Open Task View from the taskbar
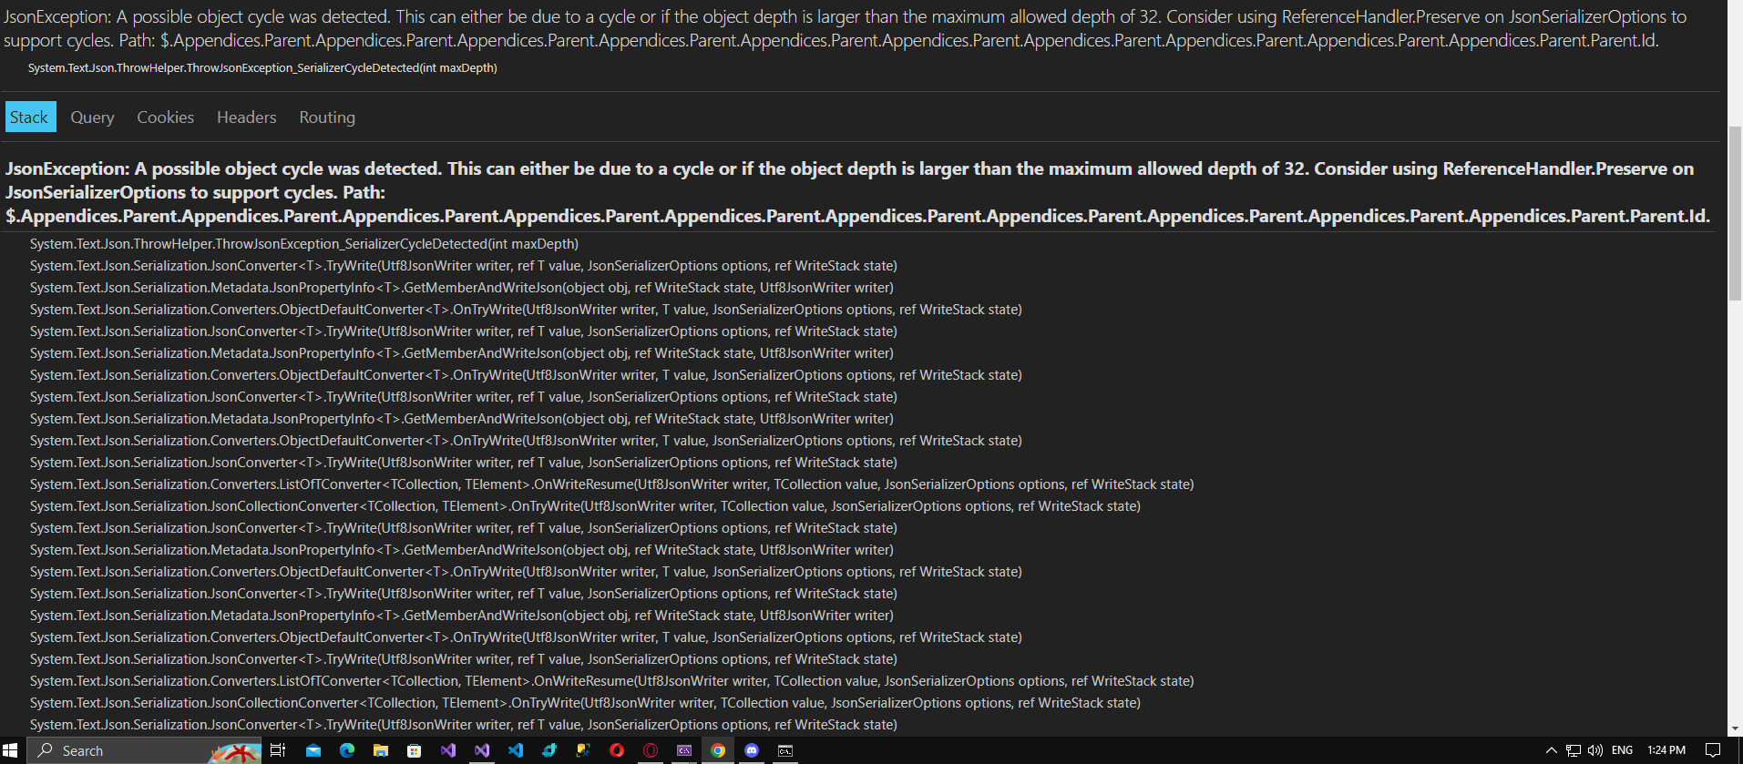The width and height of the screenshot is (1743, 764). (278, 750)
